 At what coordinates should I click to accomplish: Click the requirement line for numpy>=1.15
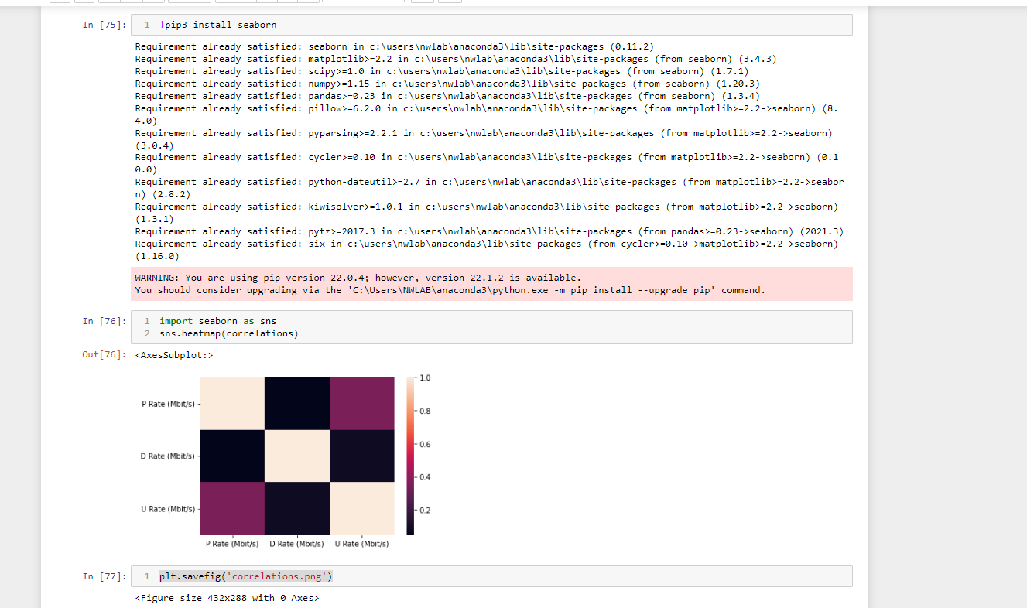click(447, 84)
